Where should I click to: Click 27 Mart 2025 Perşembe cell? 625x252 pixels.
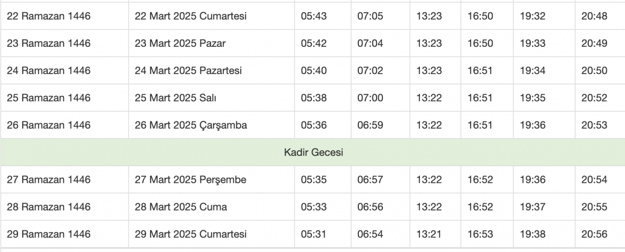pos(190,180)
